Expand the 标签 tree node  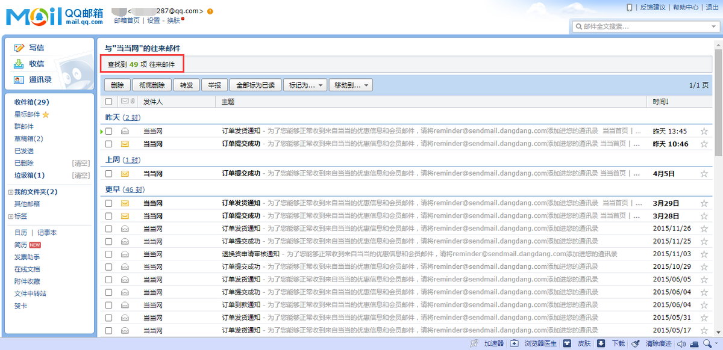10,216
